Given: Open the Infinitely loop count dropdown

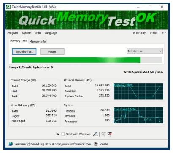Looking at the screenshot, I should pyautogui.click(x=145, y=51).
